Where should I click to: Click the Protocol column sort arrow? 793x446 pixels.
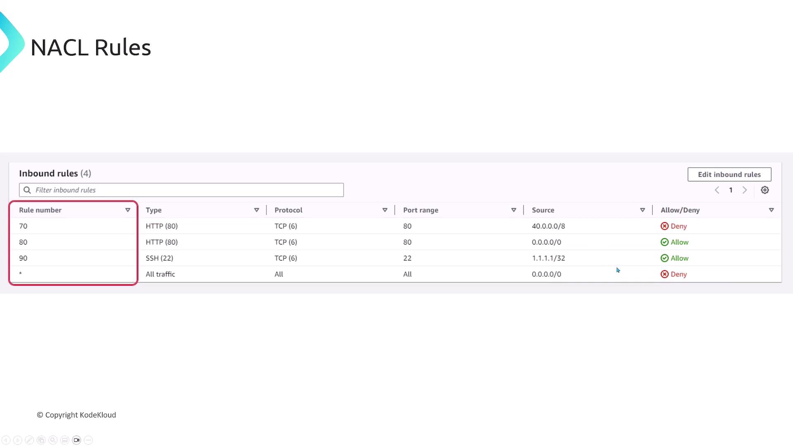click(x=385, y=210)
